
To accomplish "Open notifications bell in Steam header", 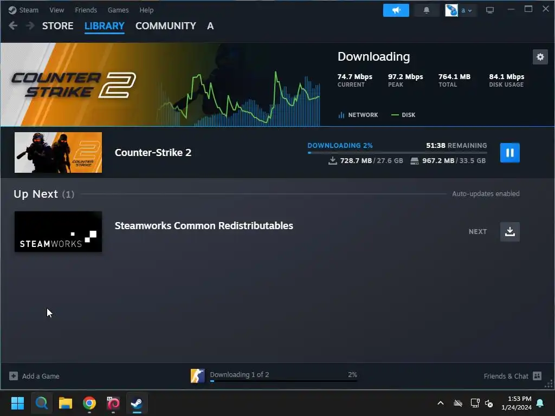I will point(427,10).
